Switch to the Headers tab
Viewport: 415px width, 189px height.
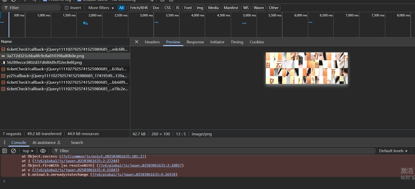pos(152,42)
